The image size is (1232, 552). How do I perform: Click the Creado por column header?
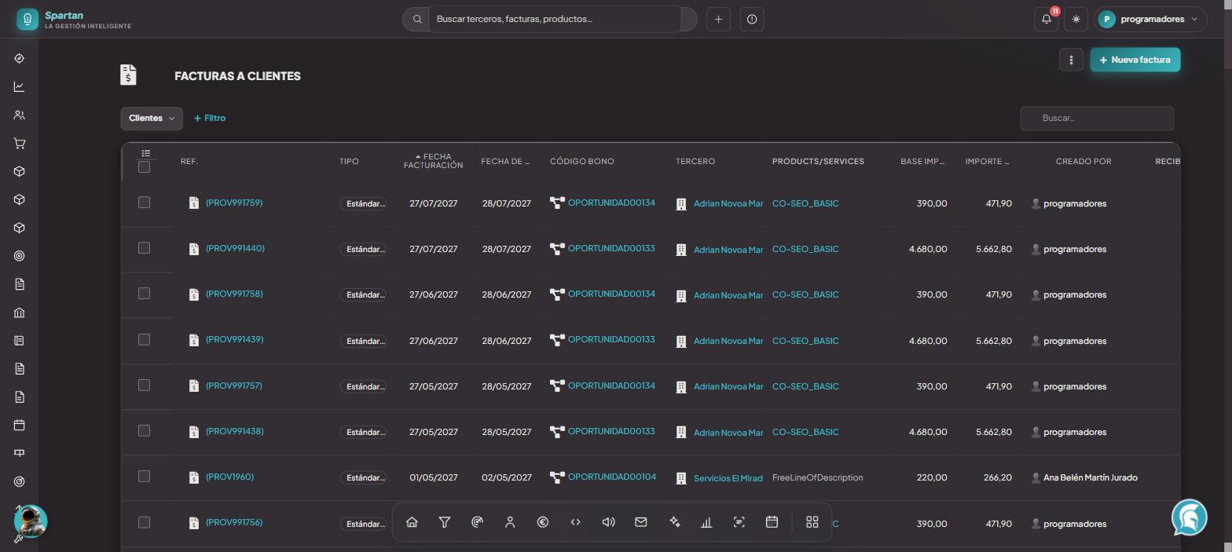coord(1083,162)
